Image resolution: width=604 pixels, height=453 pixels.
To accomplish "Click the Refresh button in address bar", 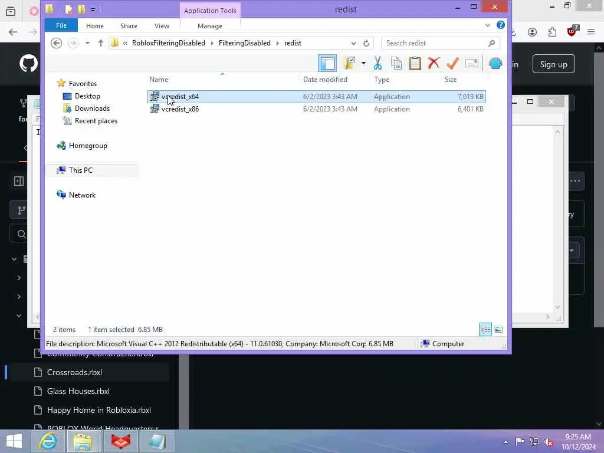I will 366,43.
